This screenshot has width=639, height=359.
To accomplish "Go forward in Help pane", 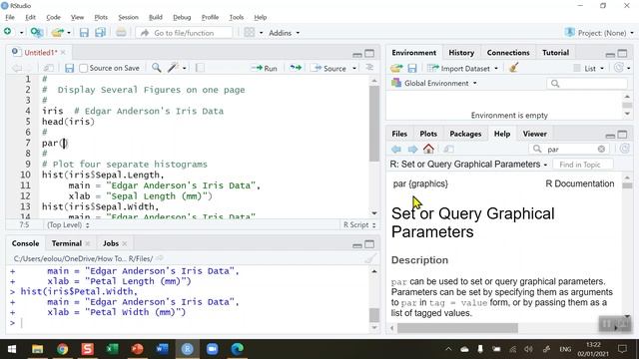I will [x=412, y=149].
